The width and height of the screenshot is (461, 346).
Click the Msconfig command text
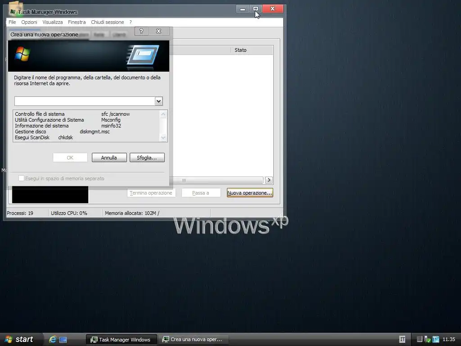click(x=111, y=120)
